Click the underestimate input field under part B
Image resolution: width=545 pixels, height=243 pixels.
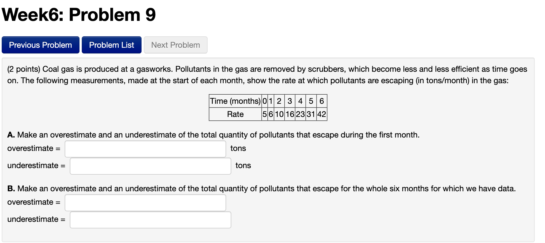click(150, 220)
